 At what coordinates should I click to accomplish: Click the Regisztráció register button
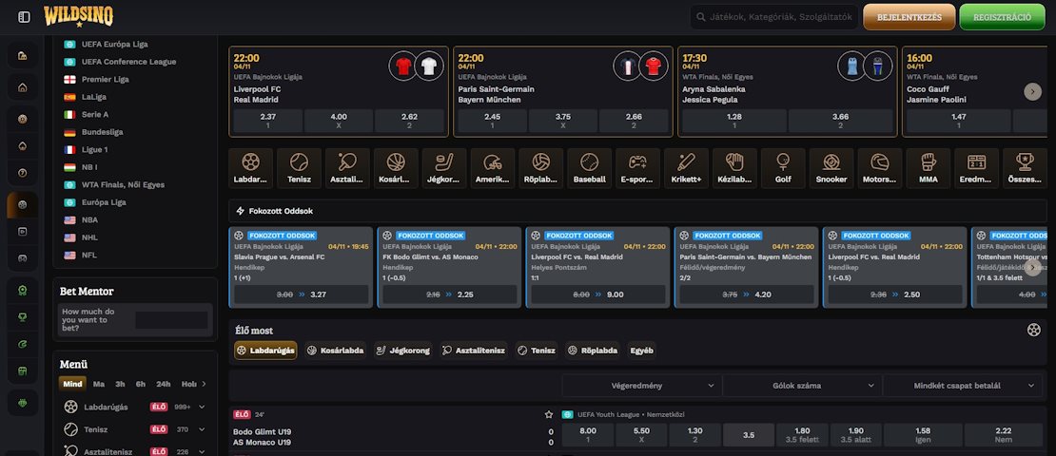click(1002, 17)
